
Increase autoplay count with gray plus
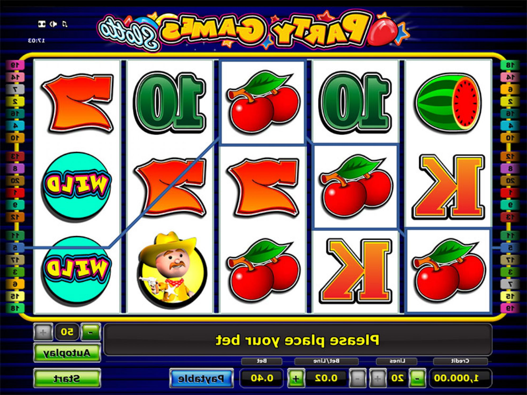pos(43,332)
